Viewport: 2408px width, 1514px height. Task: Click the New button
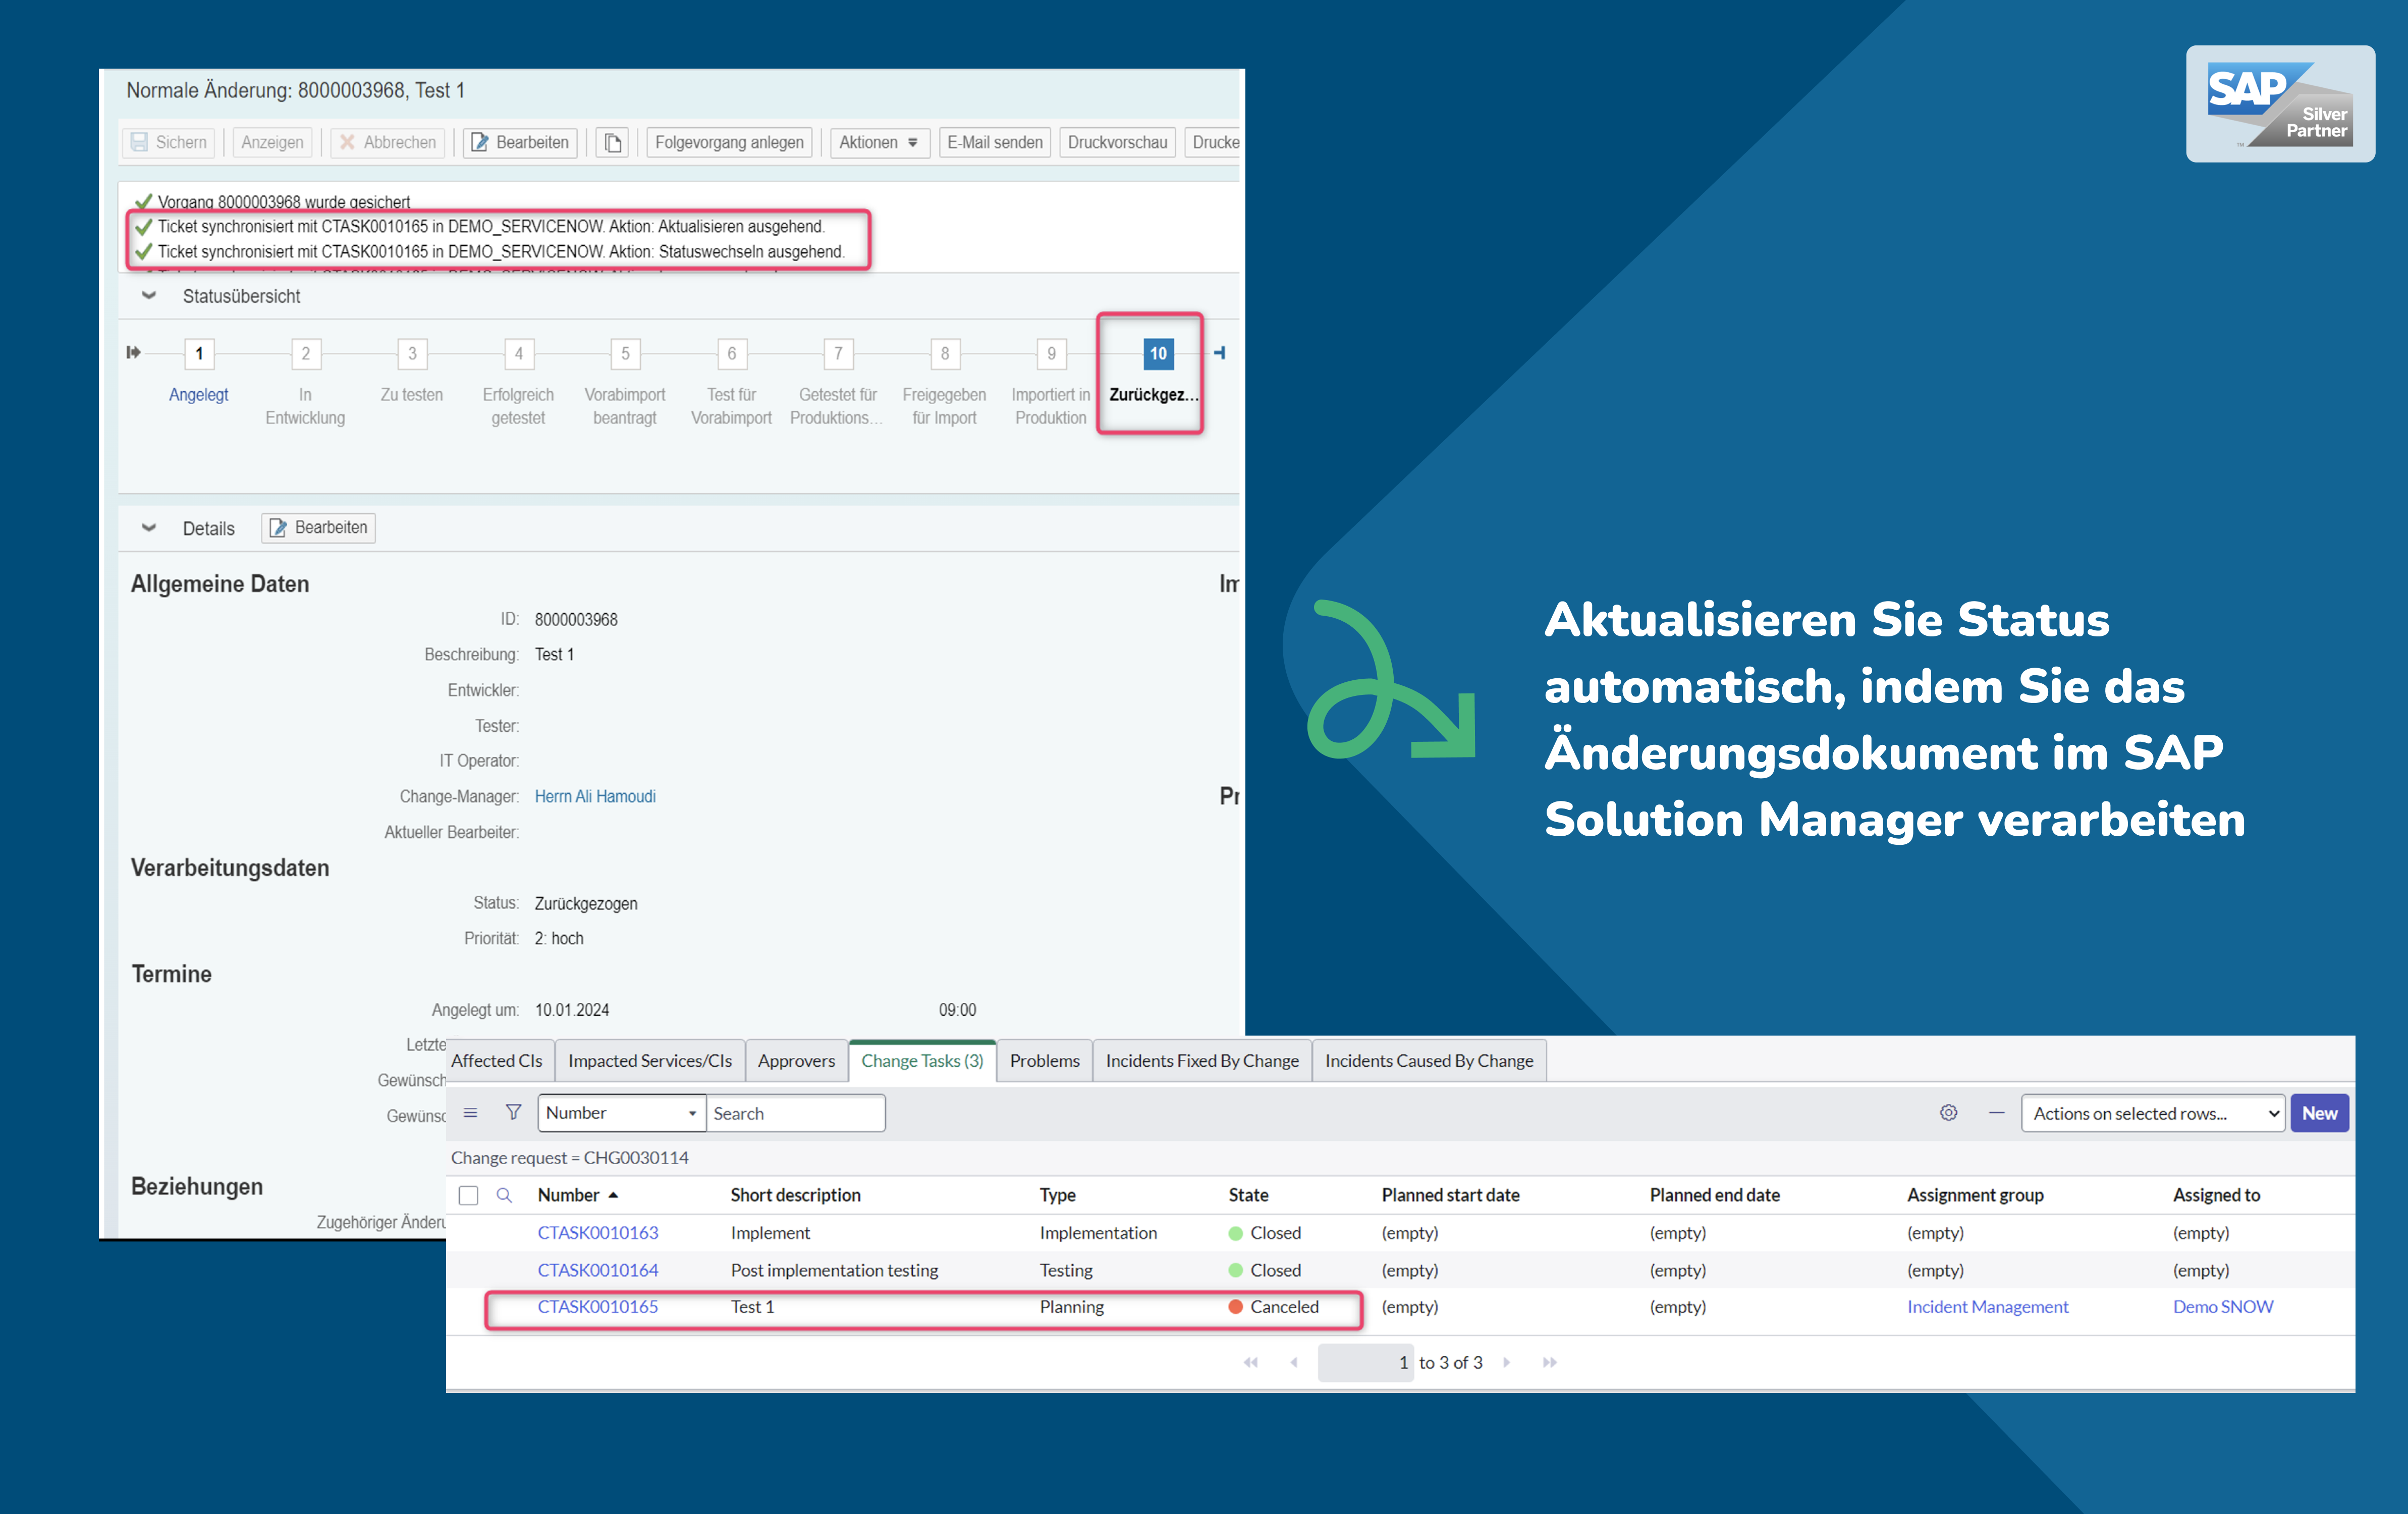[x=2319, y=1113]
